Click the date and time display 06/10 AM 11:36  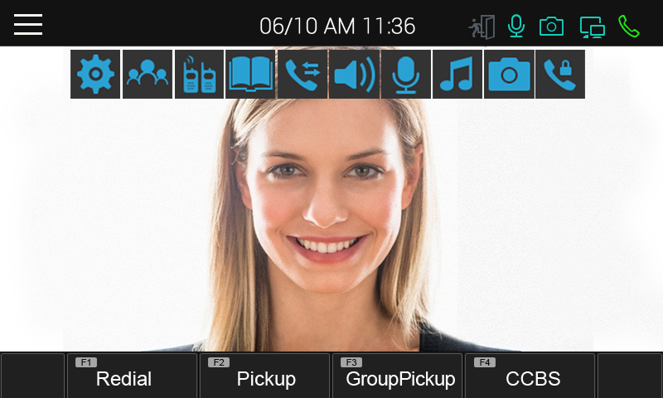[337, 27]
